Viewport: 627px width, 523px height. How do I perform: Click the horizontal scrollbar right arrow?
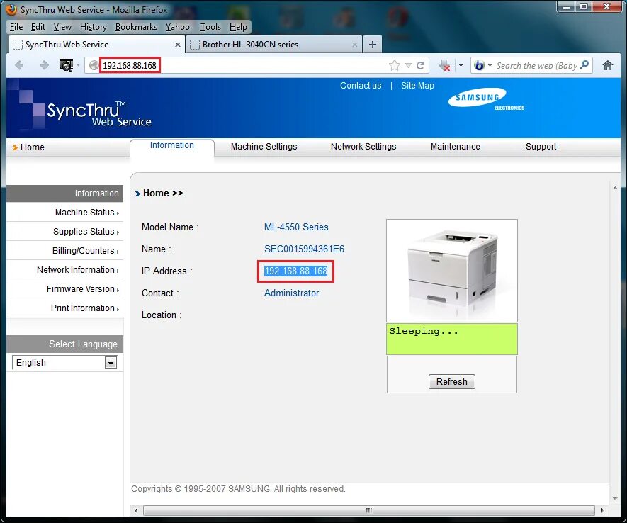coord(602,511)
